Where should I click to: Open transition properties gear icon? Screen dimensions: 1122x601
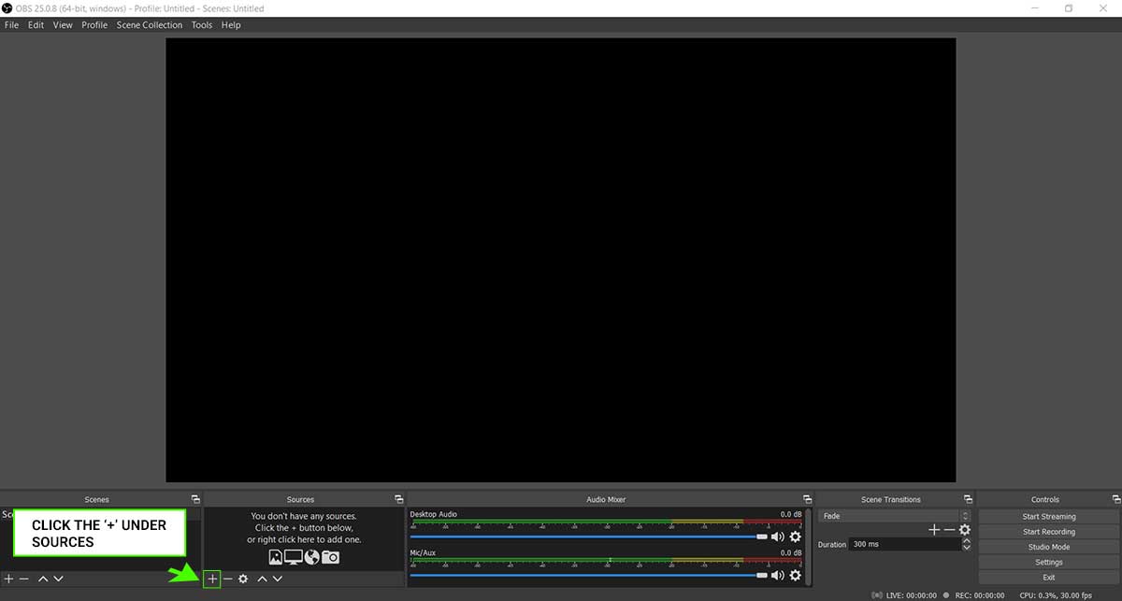click(x=965, y=530)
